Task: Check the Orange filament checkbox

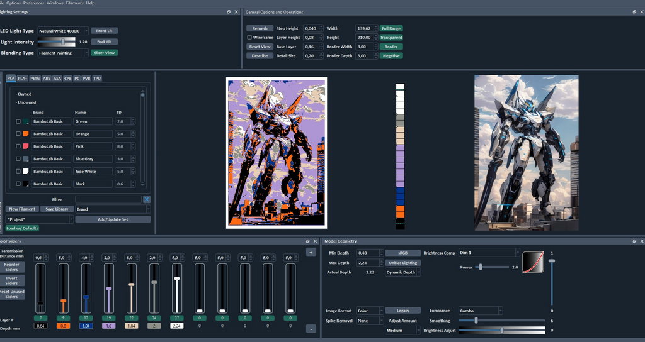Action: coord(18,134)
